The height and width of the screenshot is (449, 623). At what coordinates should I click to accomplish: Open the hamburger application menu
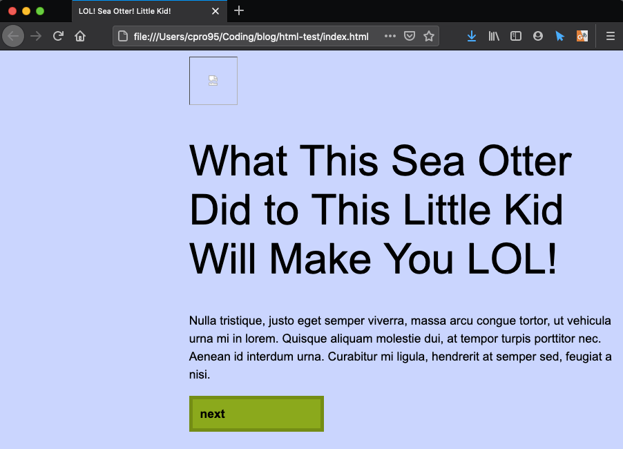[611, 36]
